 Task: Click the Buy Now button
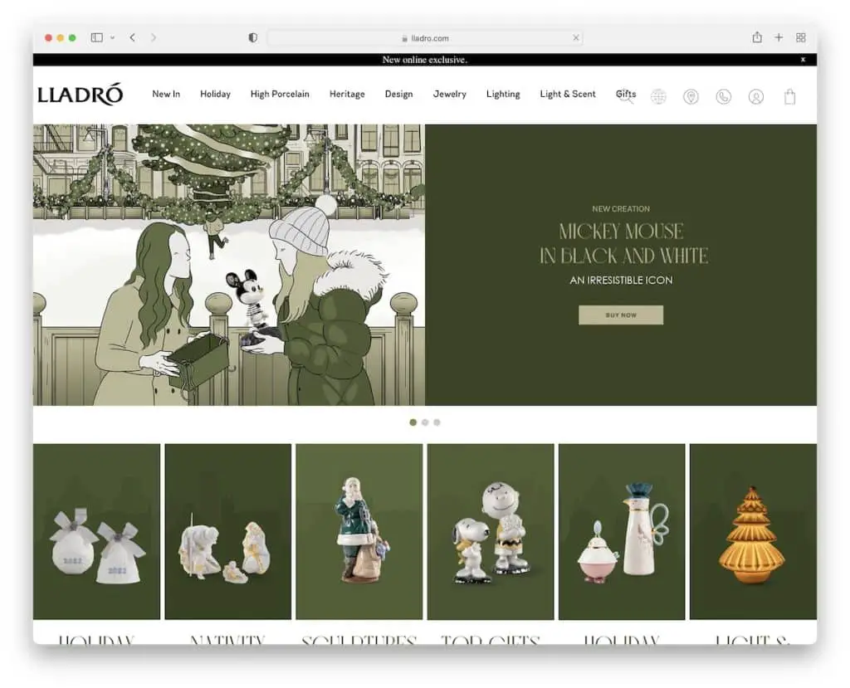pos(621,315)
